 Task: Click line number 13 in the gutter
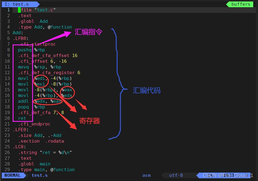(x=7, y=78)
